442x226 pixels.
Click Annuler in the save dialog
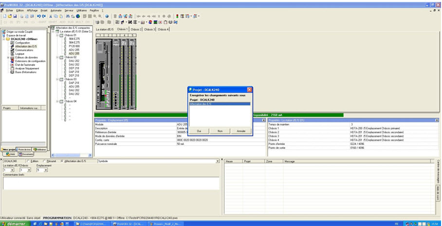pyautogui.click(x=241, y=131)
